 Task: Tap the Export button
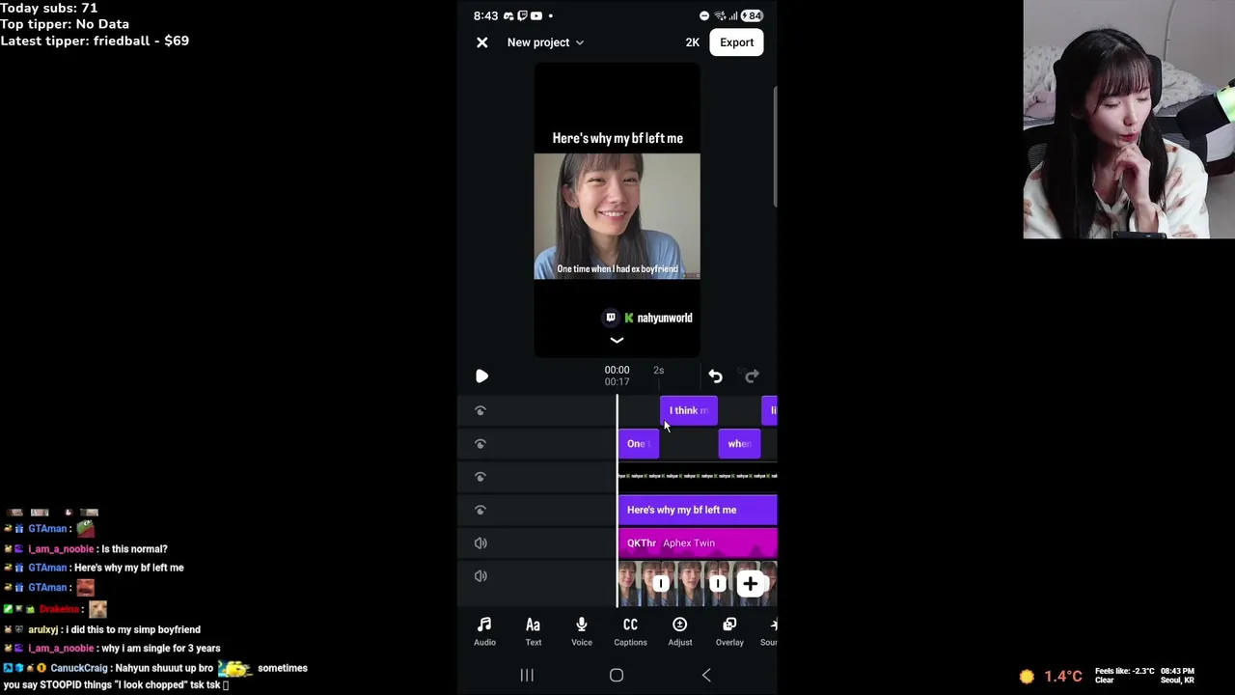coord(736,42)
